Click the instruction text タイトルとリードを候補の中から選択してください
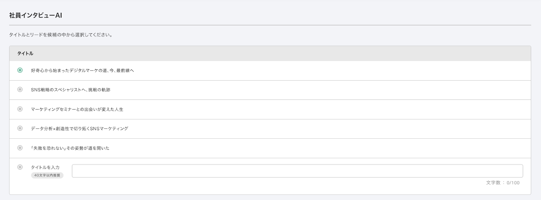Viewport: 541px width, 200px height. tap(61, 35)
